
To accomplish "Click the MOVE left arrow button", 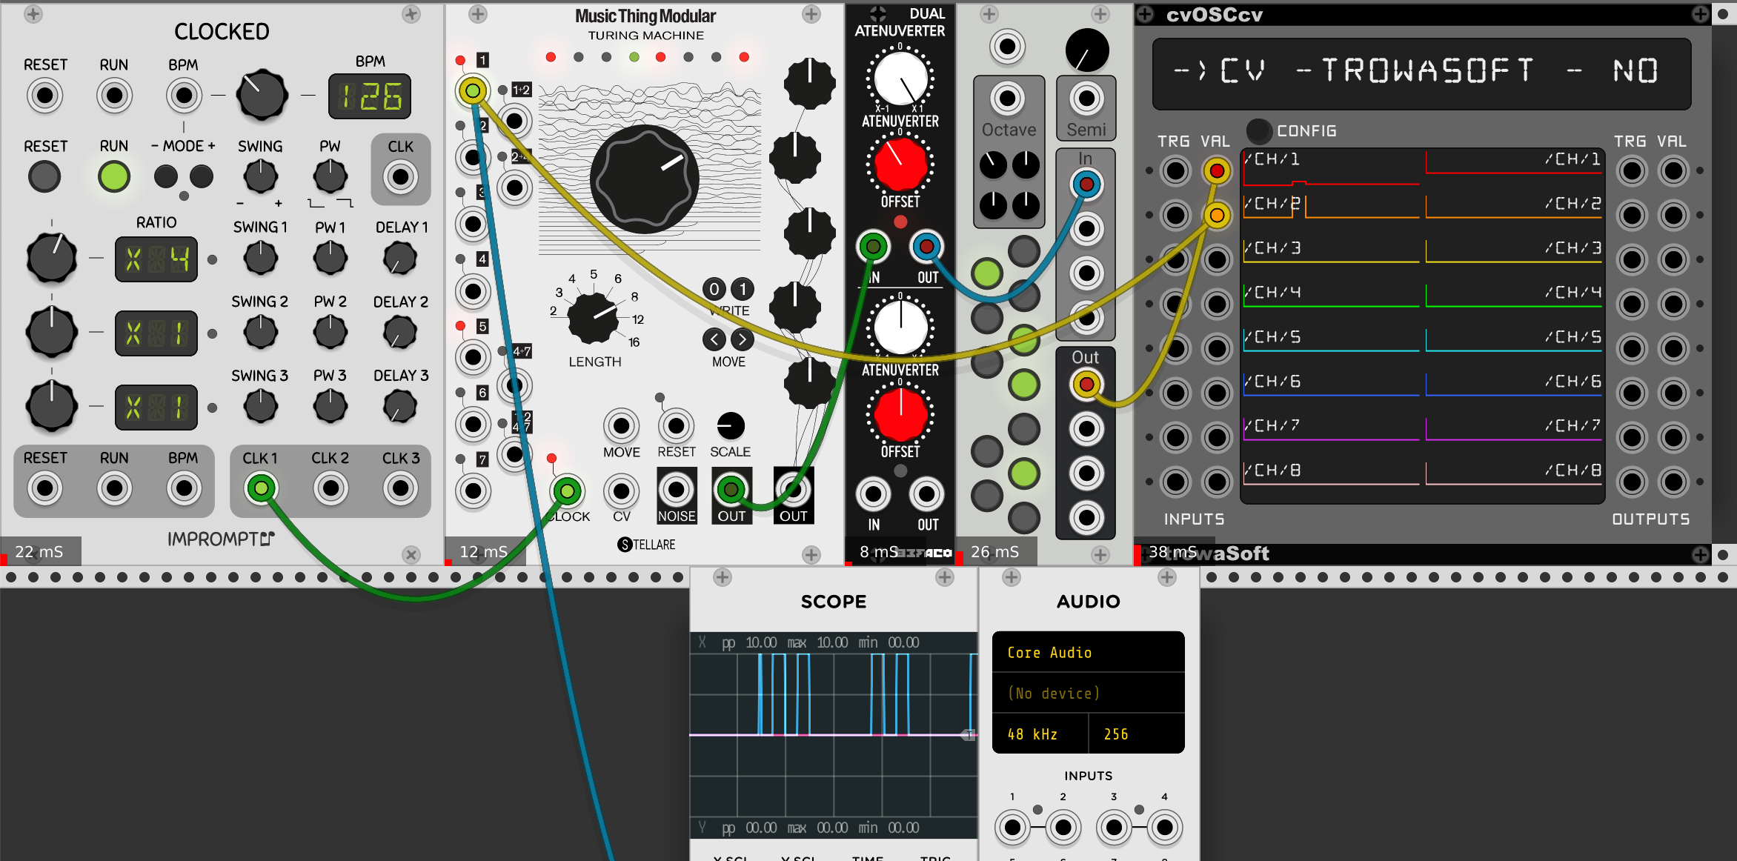I will (714, 339).
